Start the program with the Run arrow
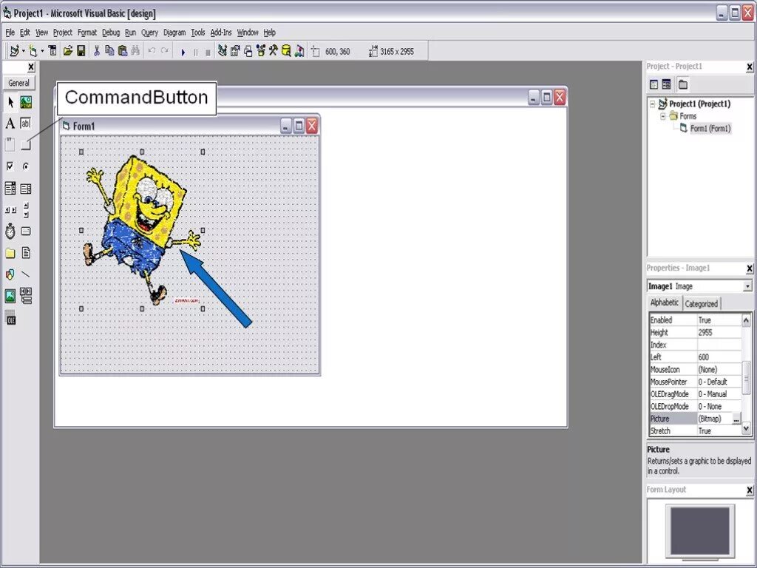 (183, 52)
